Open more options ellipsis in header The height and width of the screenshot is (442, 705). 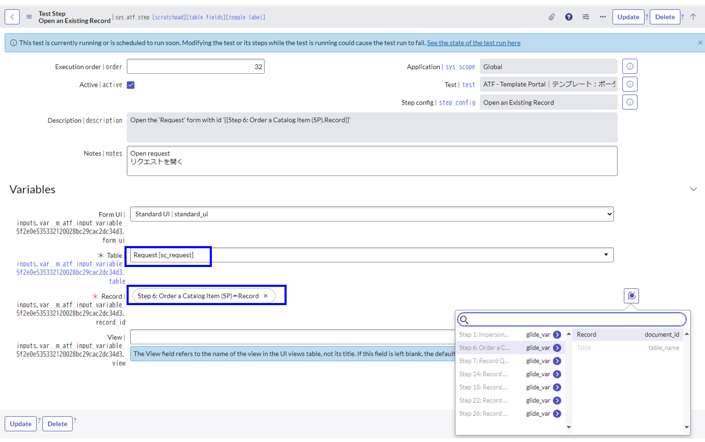(x=602, y=17)
